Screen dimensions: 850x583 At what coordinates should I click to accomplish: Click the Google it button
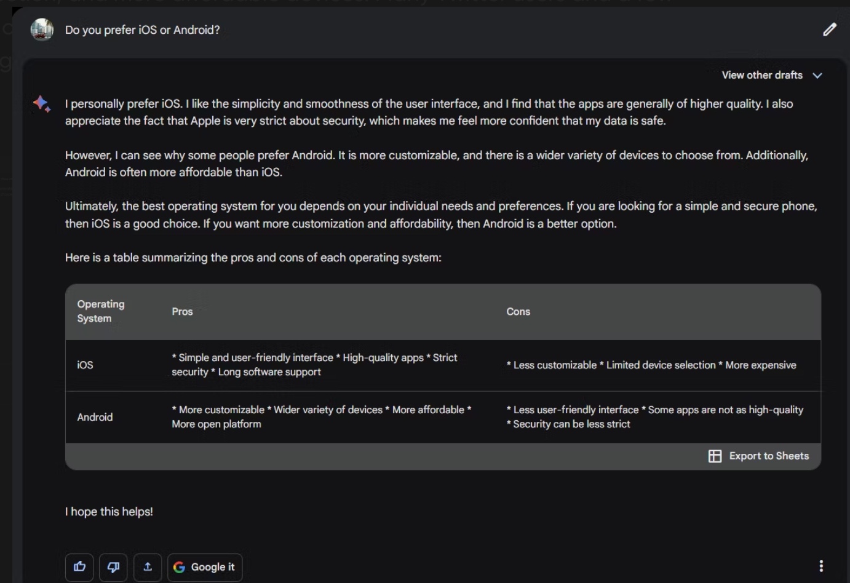pos(205,567)
